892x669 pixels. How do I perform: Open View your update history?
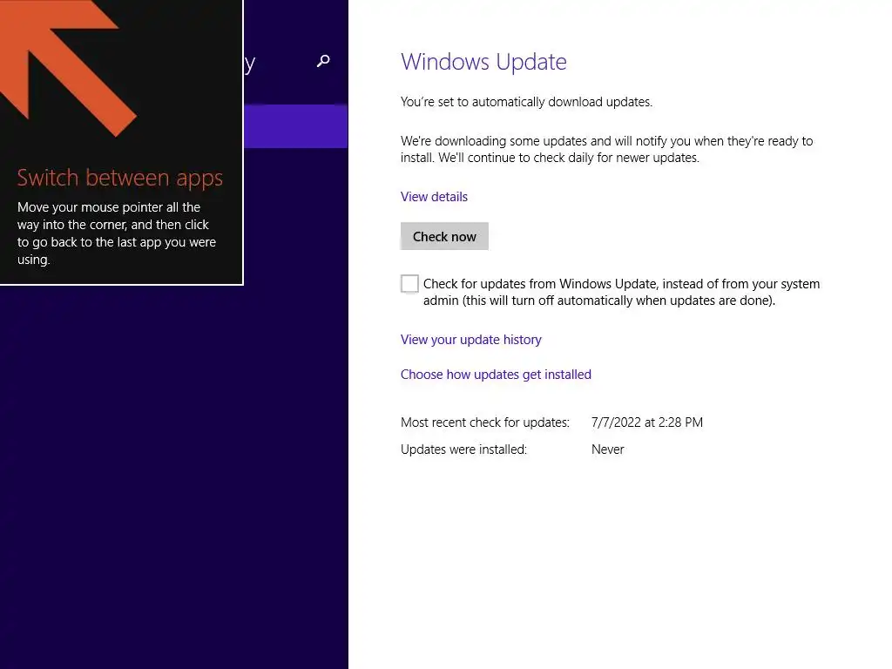pyautogui.click(x=471, y=340)
